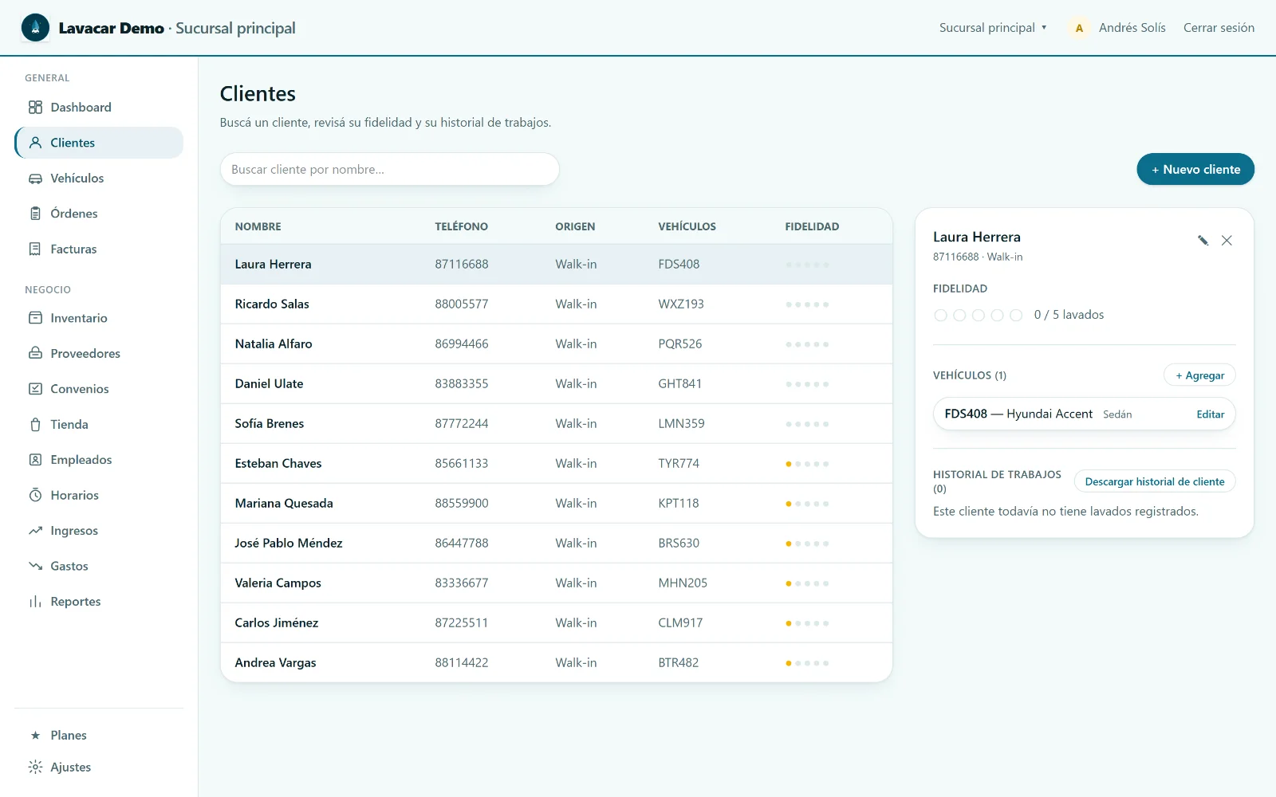Select Natalia Alfaro client row
The width and height of the screenshot is (1276, 797).
(x=556, y=344)
